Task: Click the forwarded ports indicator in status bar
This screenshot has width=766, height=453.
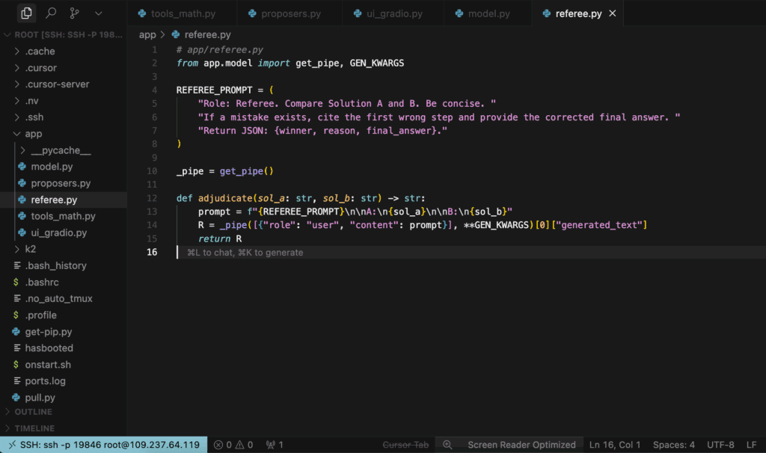Action: click(275, 445)
